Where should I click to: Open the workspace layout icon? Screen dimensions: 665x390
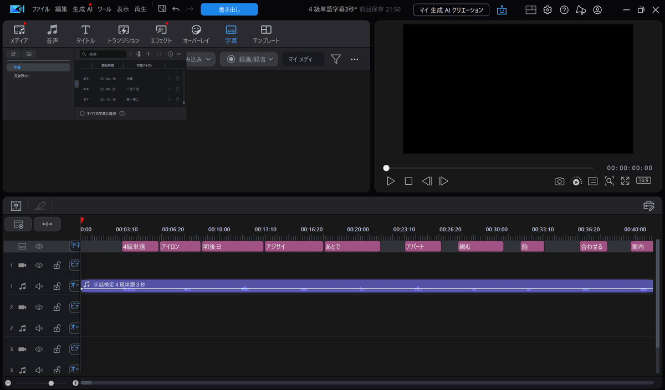(x=531, y=9)
